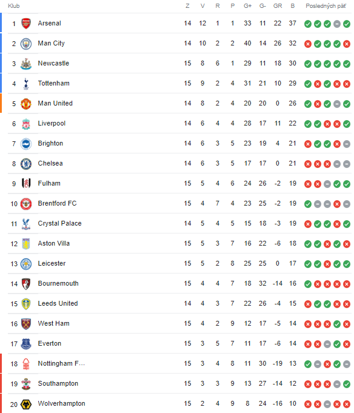This screenshot has height=413, width=354.
Task: Click Arsenal's grey draw result icon
Action: point(337,24)
